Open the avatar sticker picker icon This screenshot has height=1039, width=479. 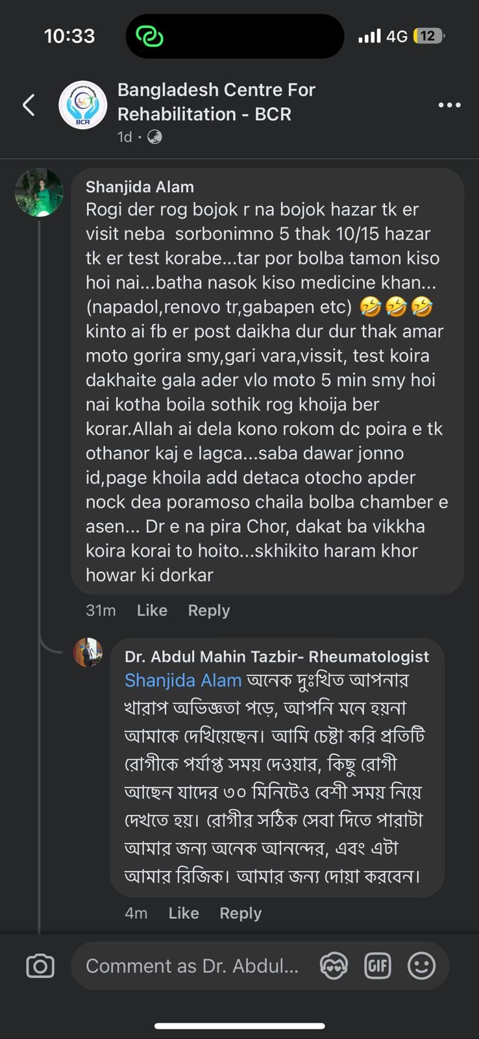[334, 966]
